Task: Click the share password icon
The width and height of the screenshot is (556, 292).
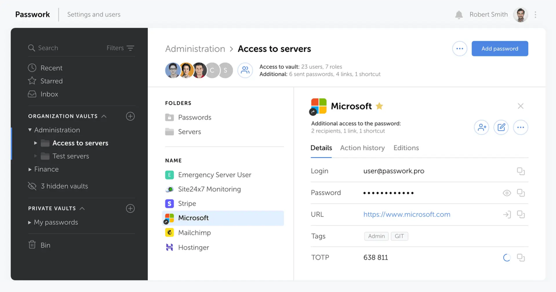Action: (x=481, y=127)
